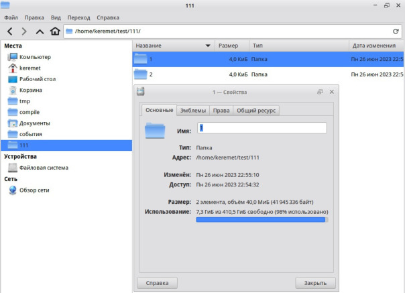
Task: Go forward with the right arrow icon
Action: click(24, 32)
